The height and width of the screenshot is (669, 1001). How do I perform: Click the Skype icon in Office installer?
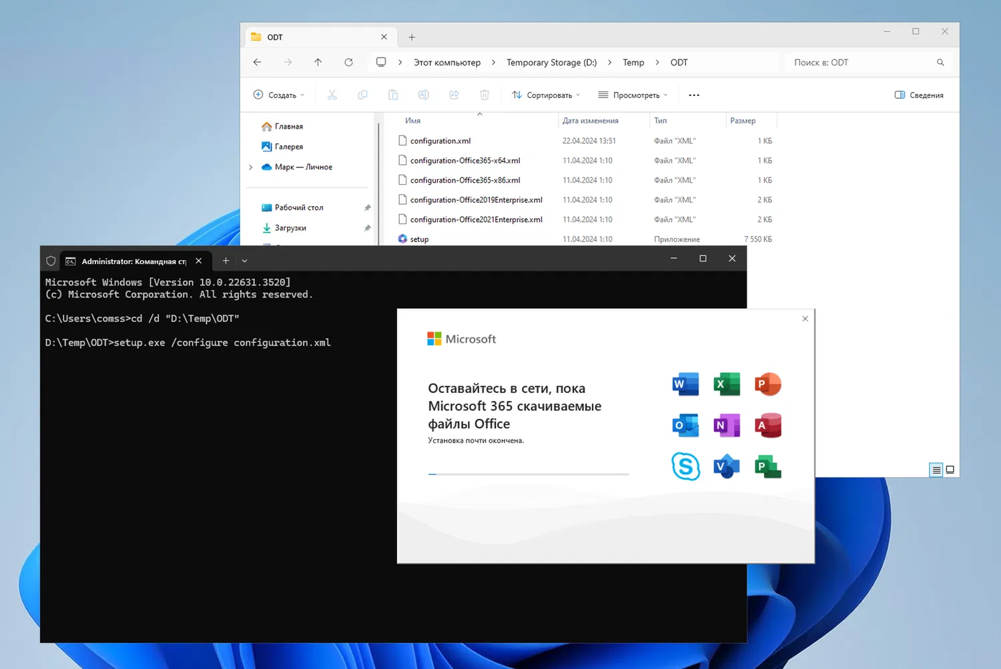(685, 466)
